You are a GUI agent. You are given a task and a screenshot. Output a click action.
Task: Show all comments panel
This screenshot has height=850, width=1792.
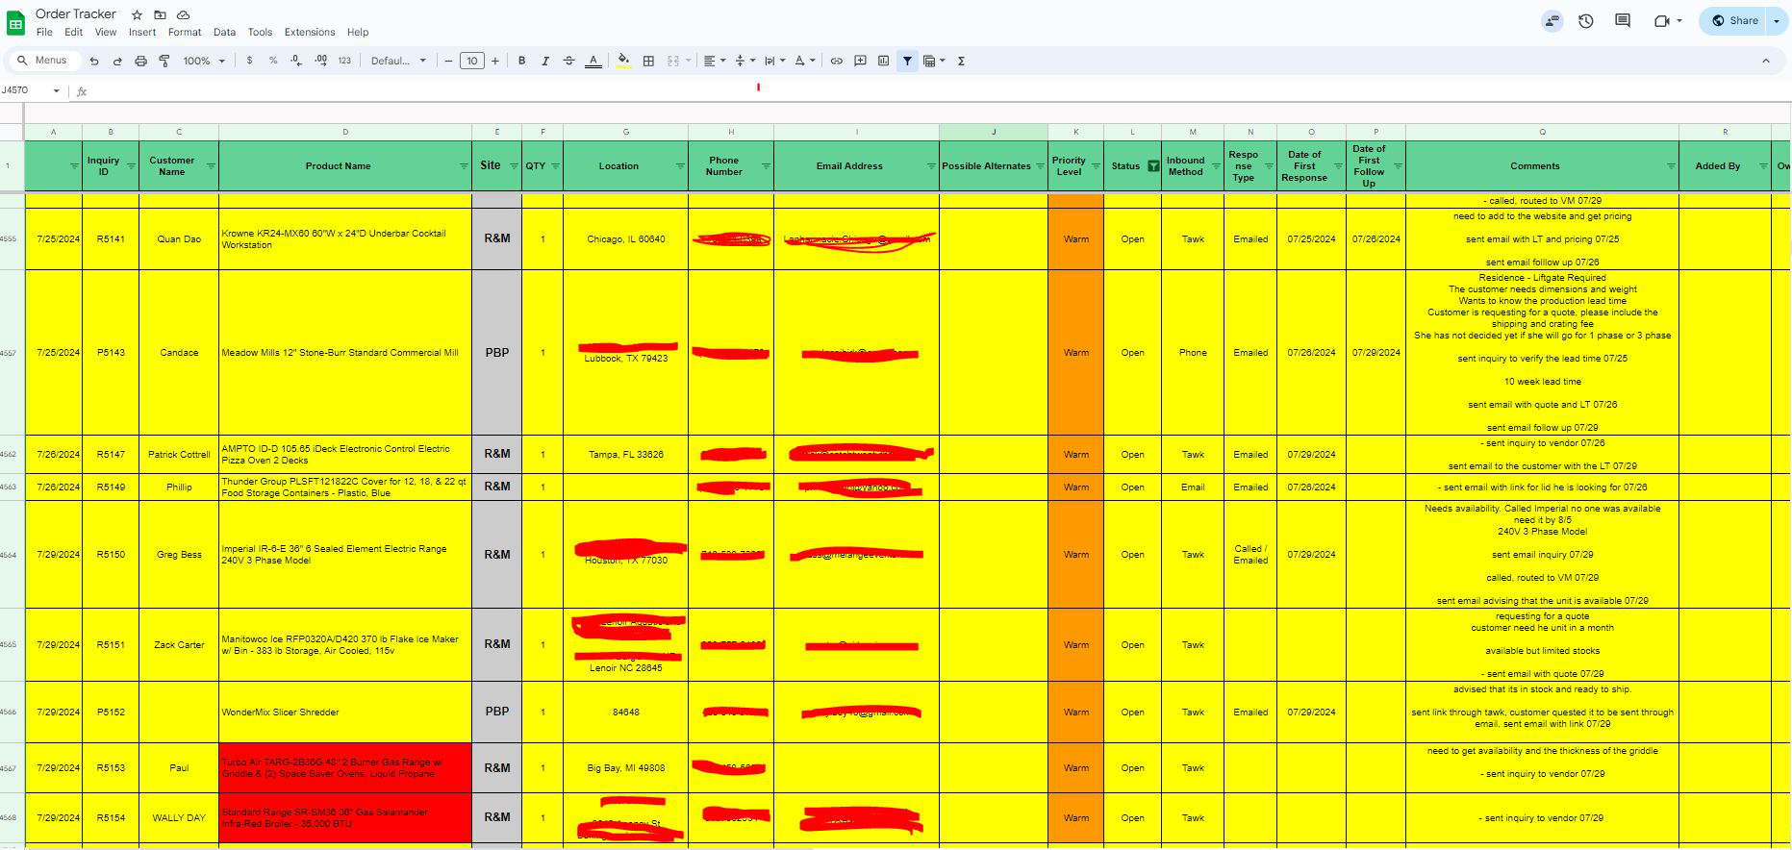tap(1623, 20)
